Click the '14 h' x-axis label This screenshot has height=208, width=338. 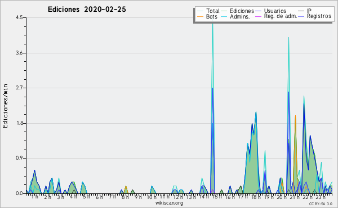click(204, 197)
